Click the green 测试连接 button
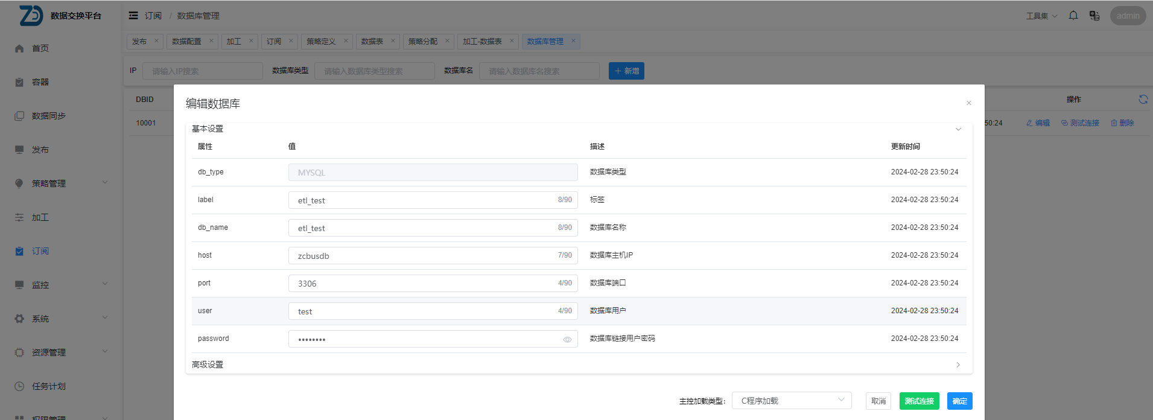 919,401
